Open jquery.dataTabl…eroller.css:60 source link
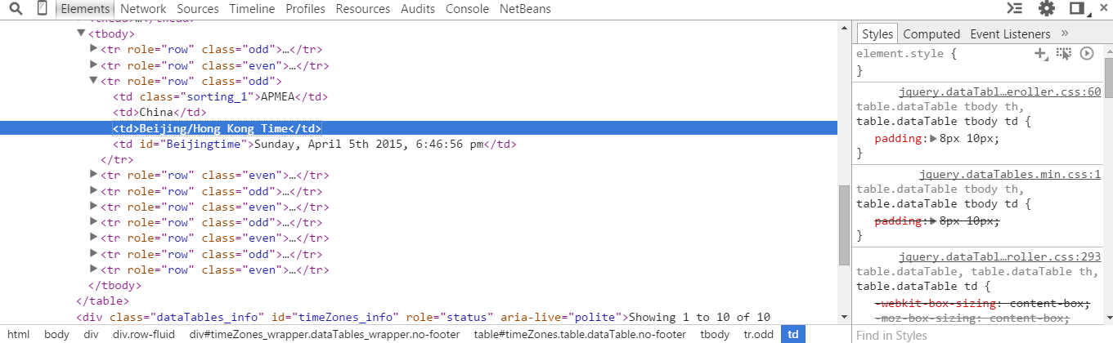This screenshot has height=343, width=1113. pyautogui.click(x=1000, y=91)
